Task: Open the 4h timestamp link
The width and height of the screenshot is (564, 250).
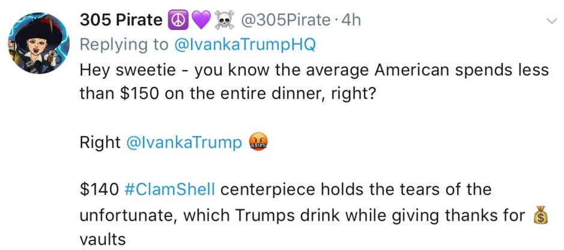Action: 351,20
